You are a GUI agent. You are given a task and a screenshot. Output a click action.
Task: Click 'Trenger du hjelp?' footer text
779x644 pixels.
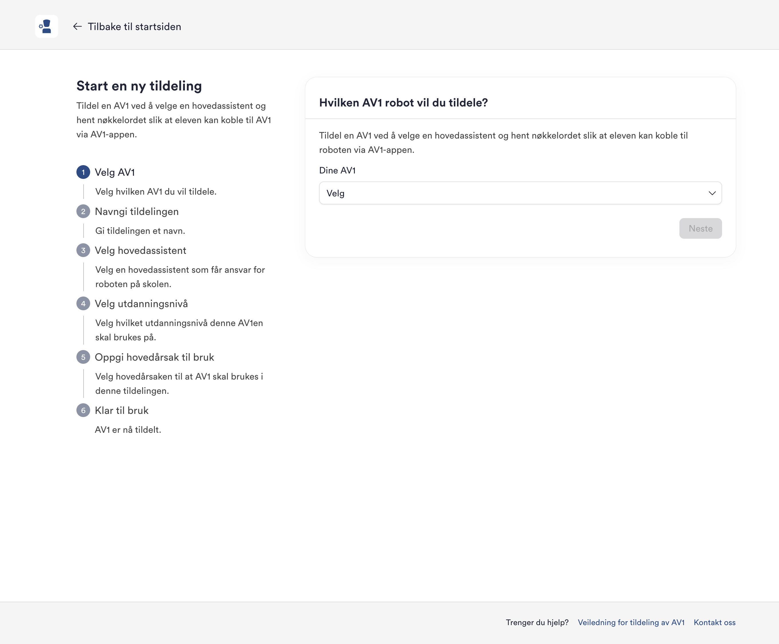pos(537,623)
